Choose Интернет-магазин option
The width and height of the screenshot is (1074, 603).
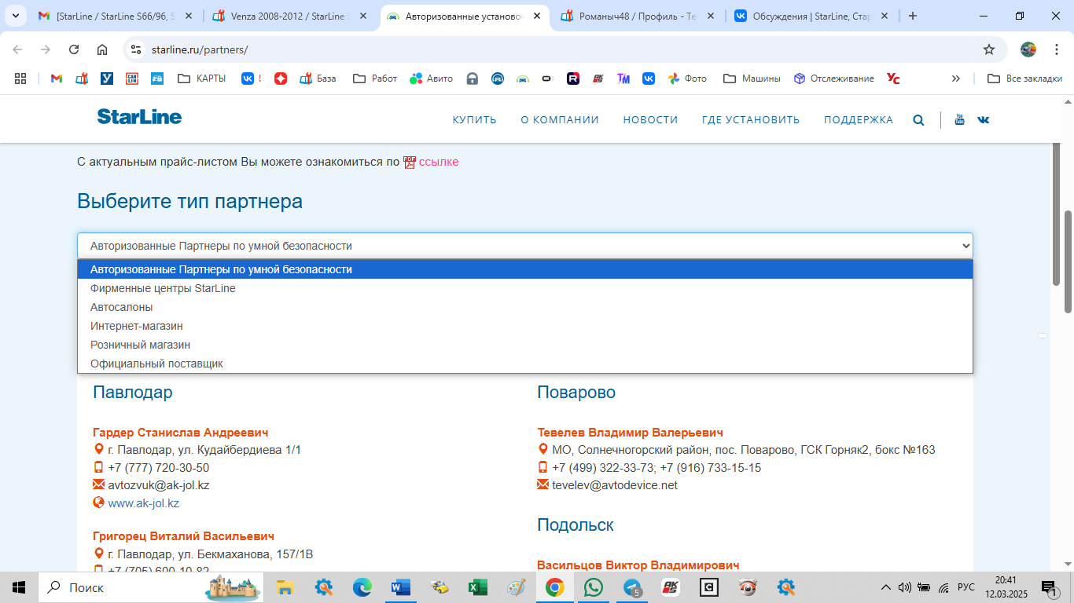[x=524, y=326]
